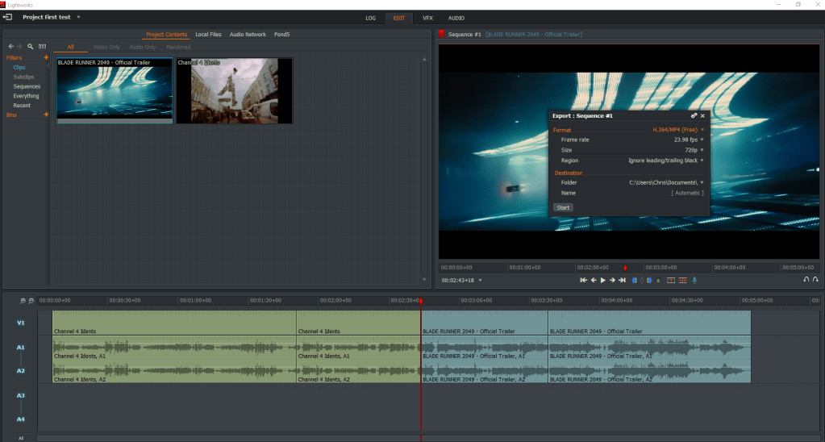Screen dimensions: 825x442
Task: Open Export panel settings cog icon
Action: [694, 116]
